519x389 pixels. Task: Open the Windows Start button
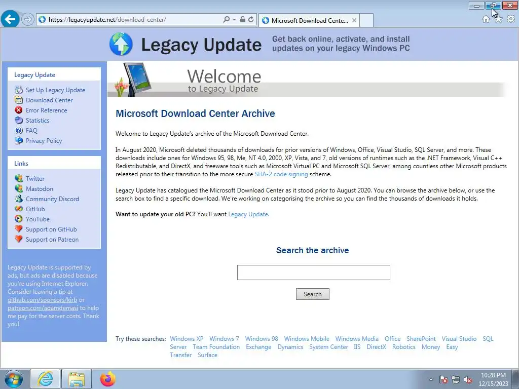(13, 379)
